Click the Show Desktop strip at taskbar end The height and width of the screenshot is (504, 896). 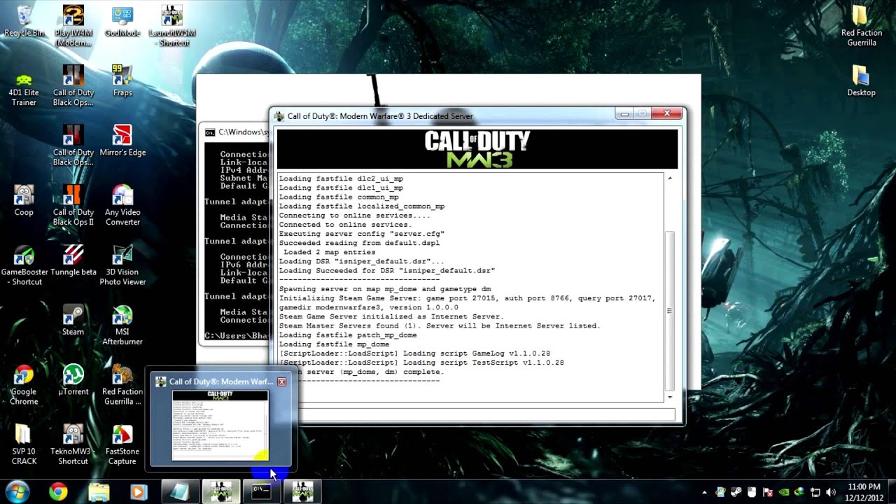pos(891,492)
